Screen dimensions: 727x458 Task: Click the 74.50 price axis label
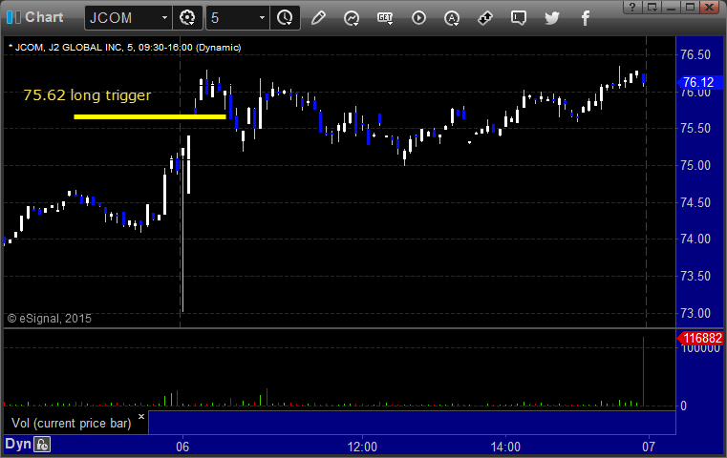pos(695,202)
